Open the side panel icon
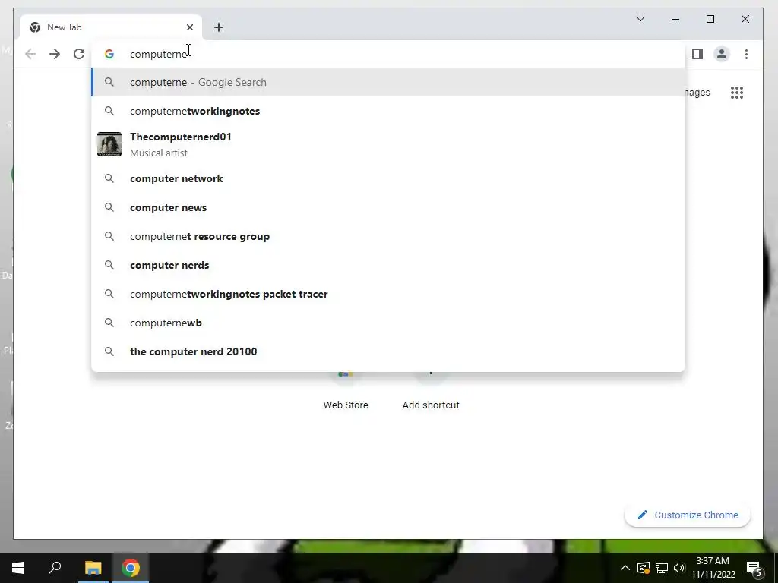The width and height of the screenshot is (778, 583). (x=697, y=54)
